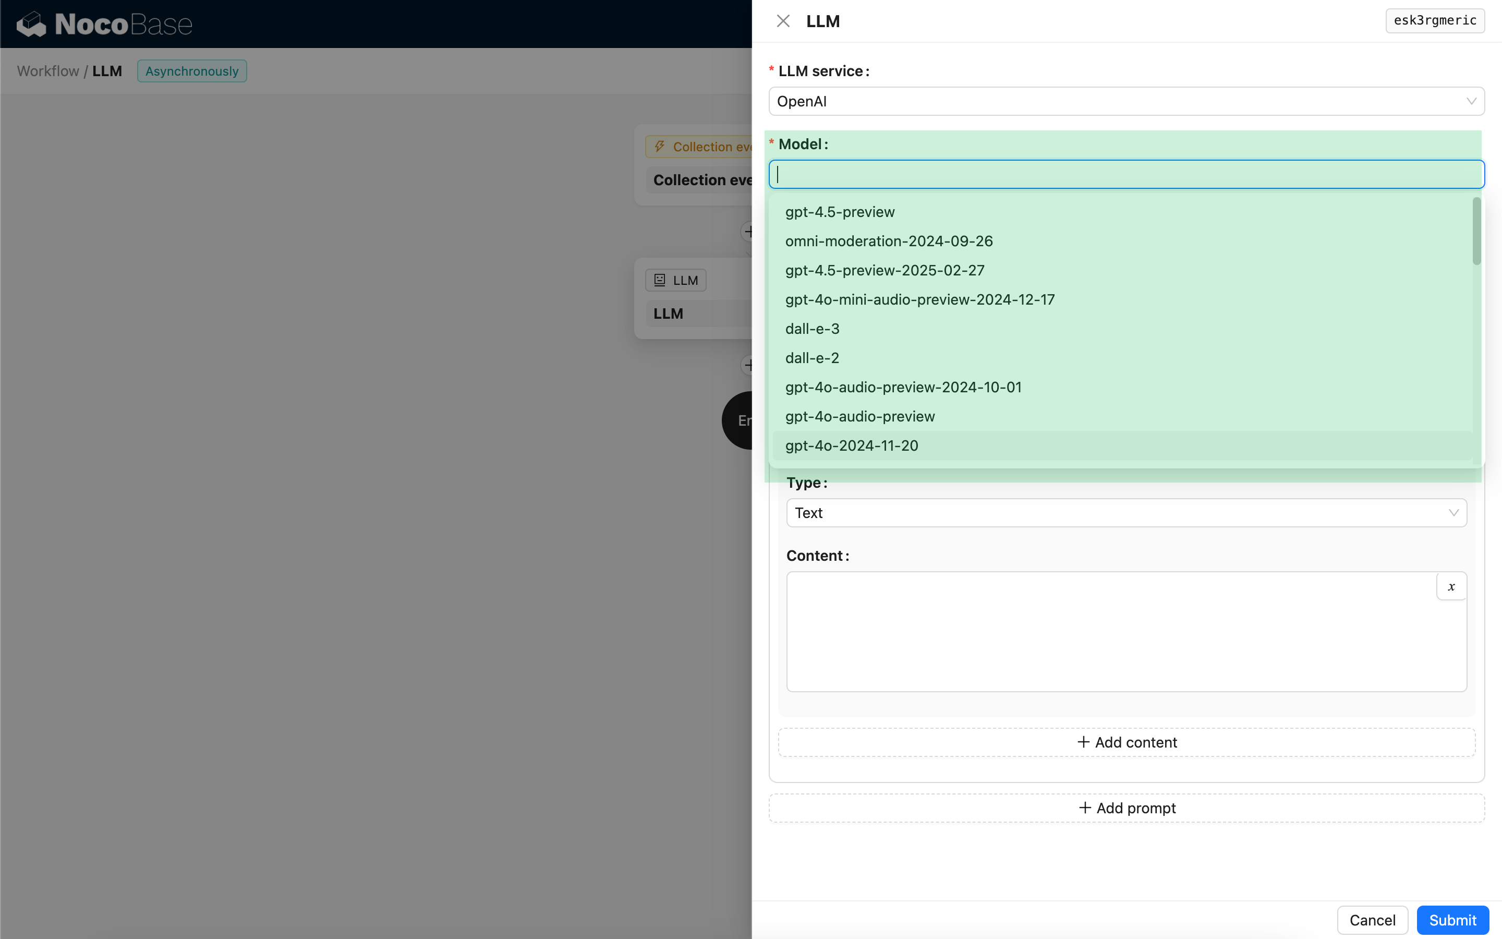
Task: Select dall-e-3 model option
Action: click(x=812, y=329)
